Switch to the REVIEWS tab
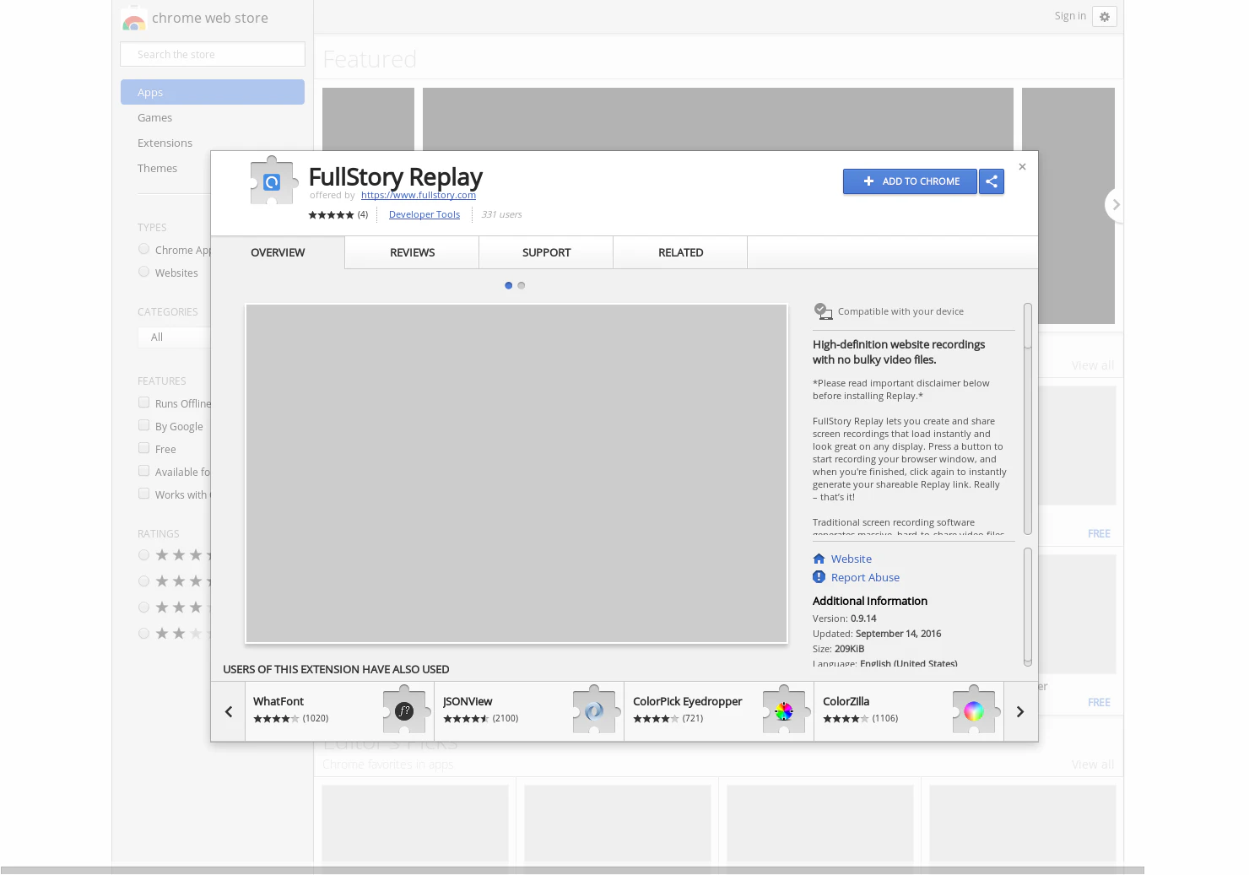1249x875 pixels. tap(412, 252)
